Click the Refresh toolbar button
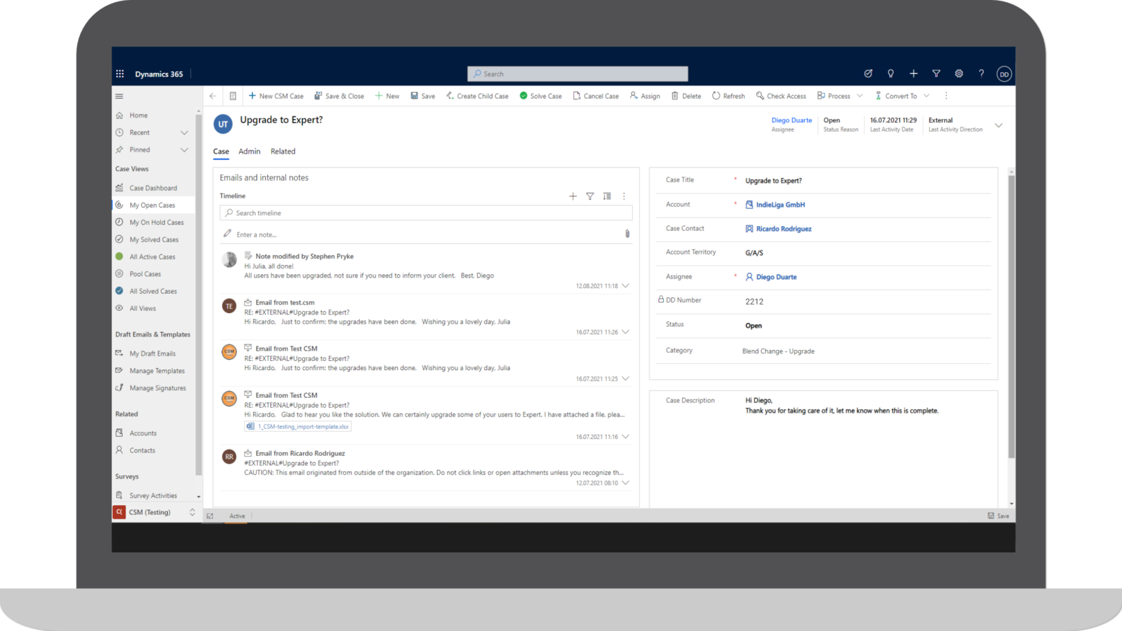Image resolution: width=1122 pixels, height=631 pixels. pyautogui.click(x=728, y=96)
